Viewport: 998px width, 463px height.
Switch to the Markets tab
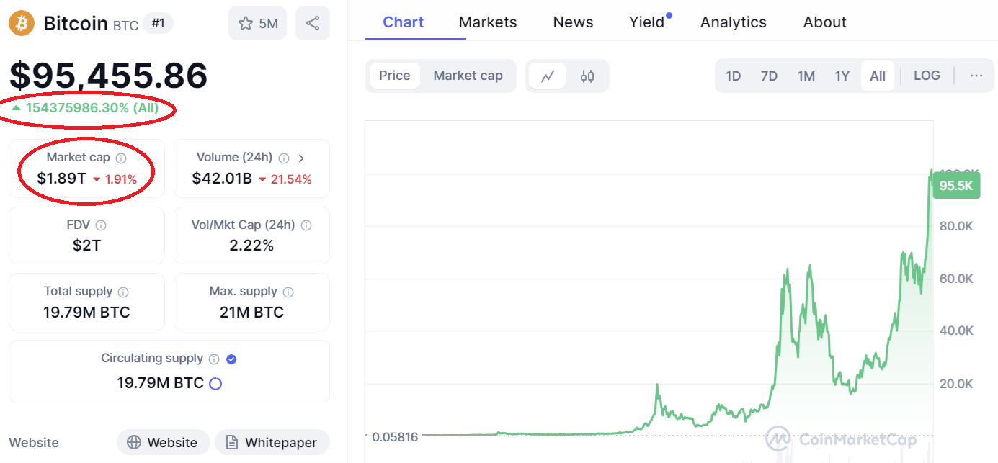(x=488, y=22)
